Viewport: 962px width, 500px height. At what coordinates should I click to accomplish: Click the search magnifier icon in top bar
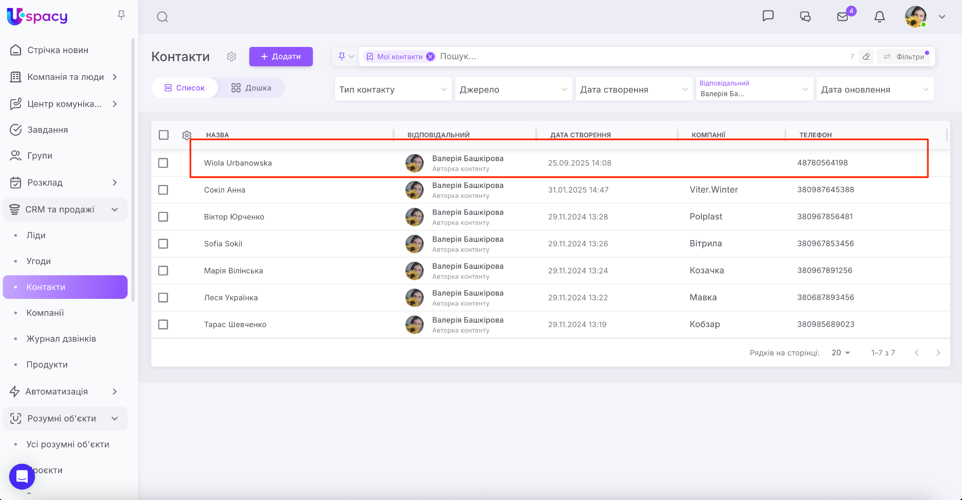163,17
